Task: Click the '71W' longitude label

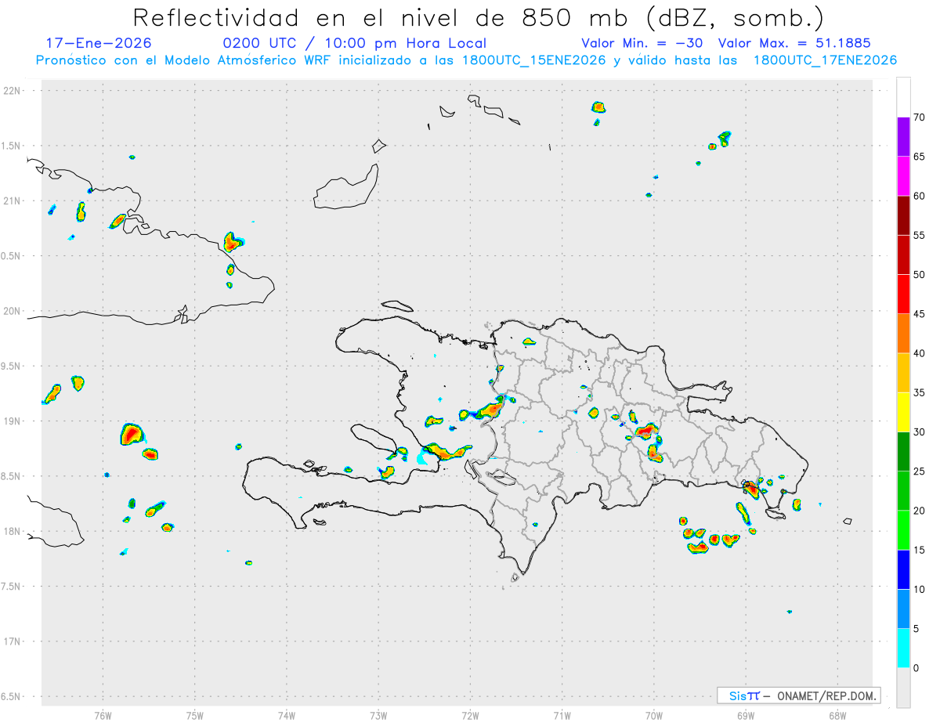Action: coord(562,715)
